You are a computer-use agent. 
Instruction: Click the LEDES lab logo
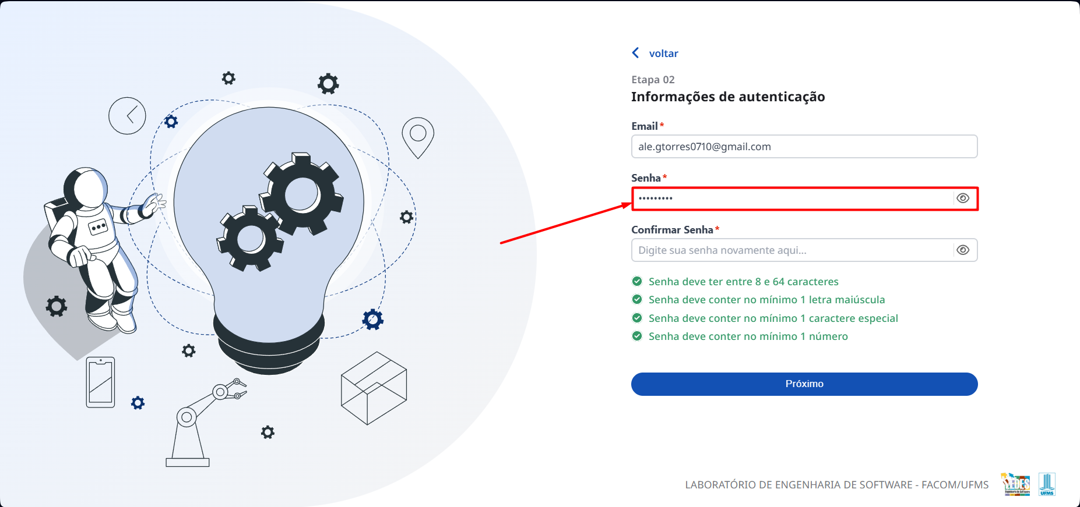pos(1015,484)
